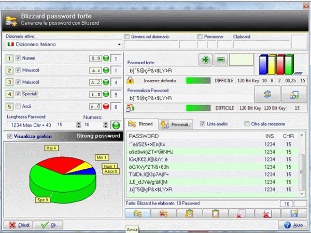Click the Insieme definito green strength bar
This screenshot has width=311, height=233.
(x=198, y=81)
